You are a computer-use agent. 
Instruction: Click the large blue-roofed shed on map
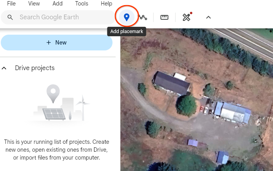point(232,112)
